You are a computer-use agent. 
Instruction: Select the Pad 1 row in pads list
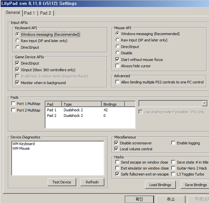coord(90,110)
